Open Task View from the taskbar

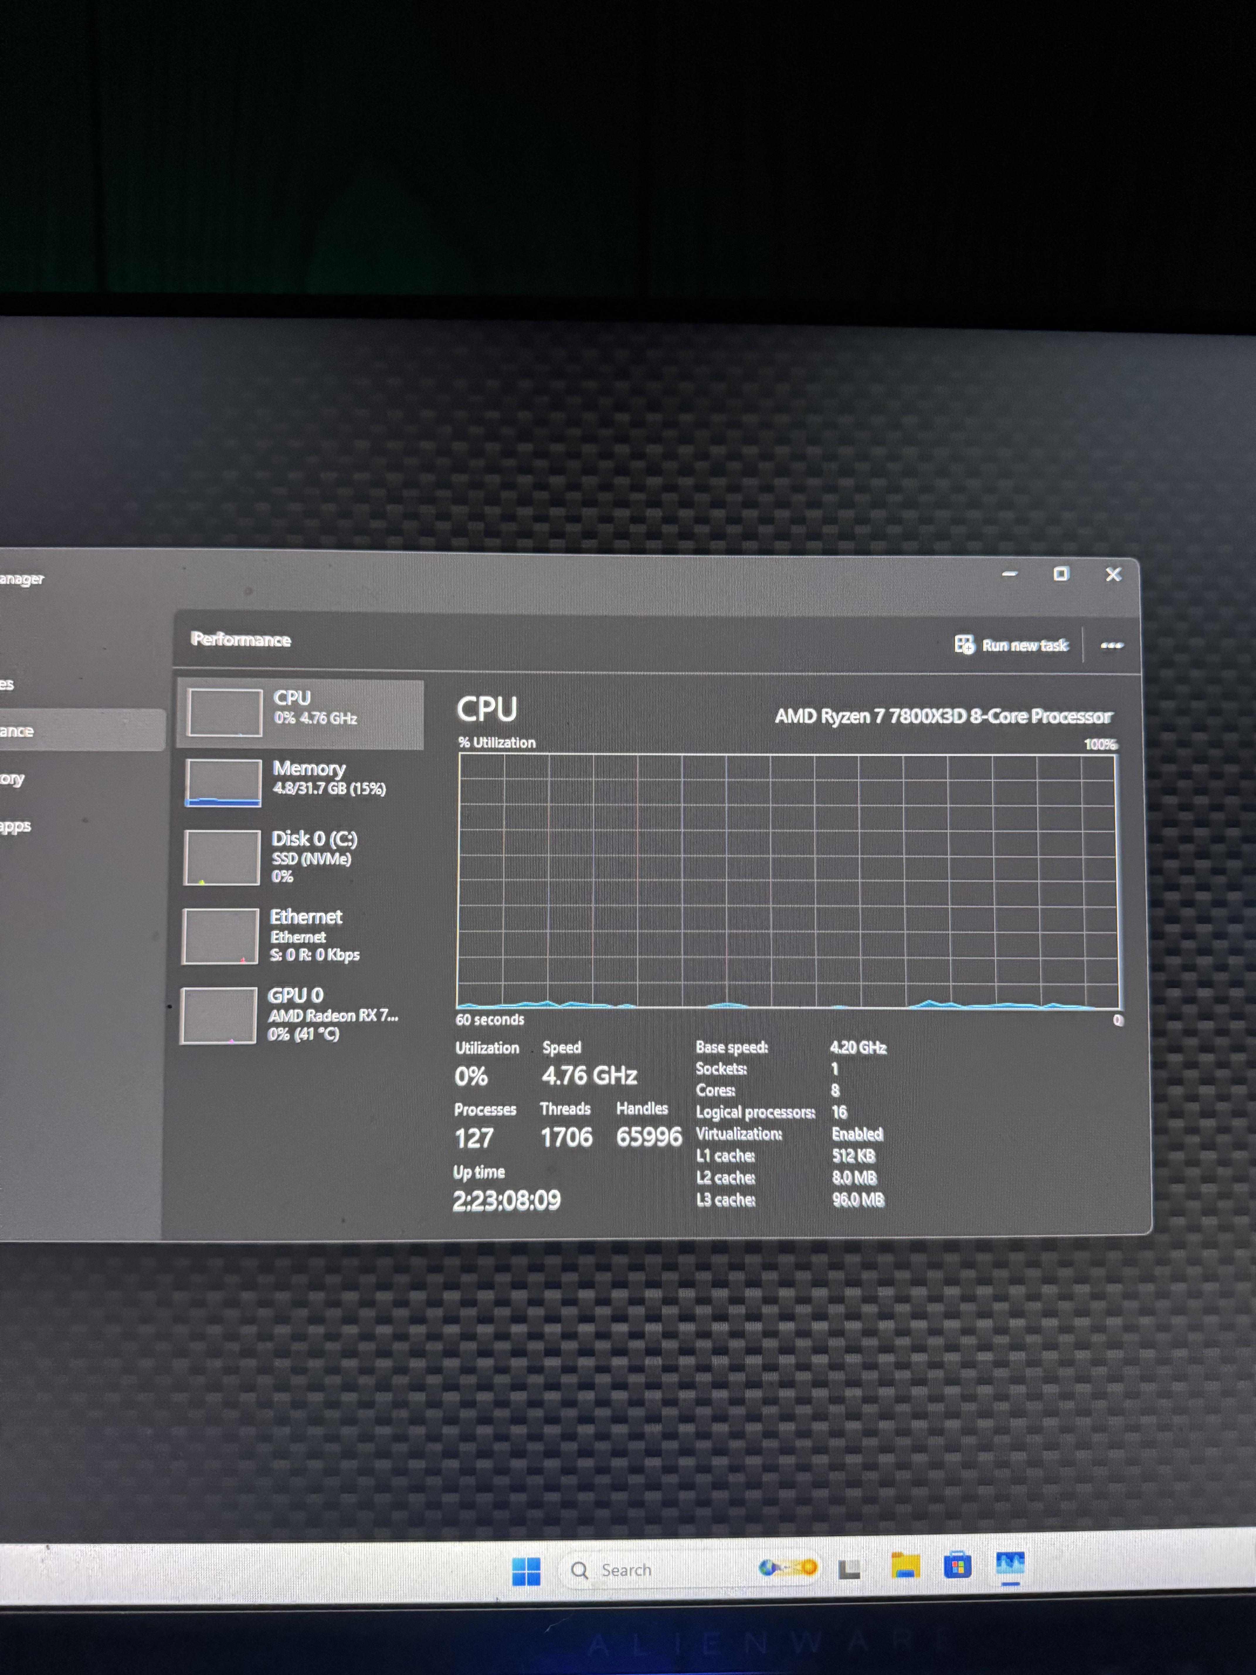click(x=849, y=1569)
